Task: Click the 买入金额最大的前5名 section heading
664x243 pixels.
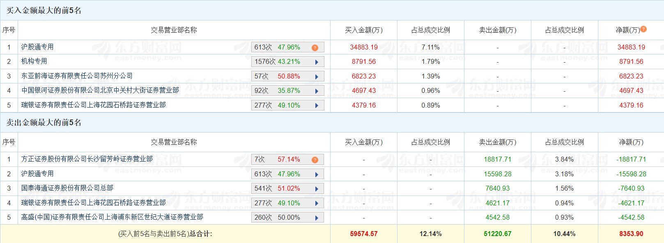Action: 44,10
